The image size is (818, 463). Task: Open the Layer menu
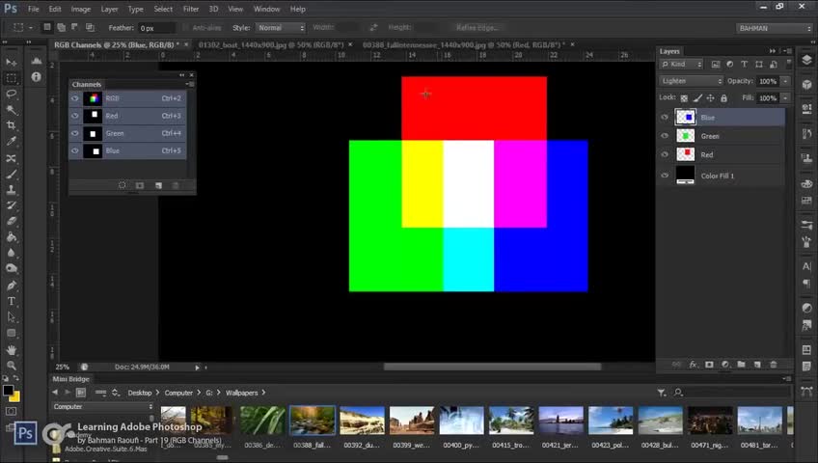109,9
